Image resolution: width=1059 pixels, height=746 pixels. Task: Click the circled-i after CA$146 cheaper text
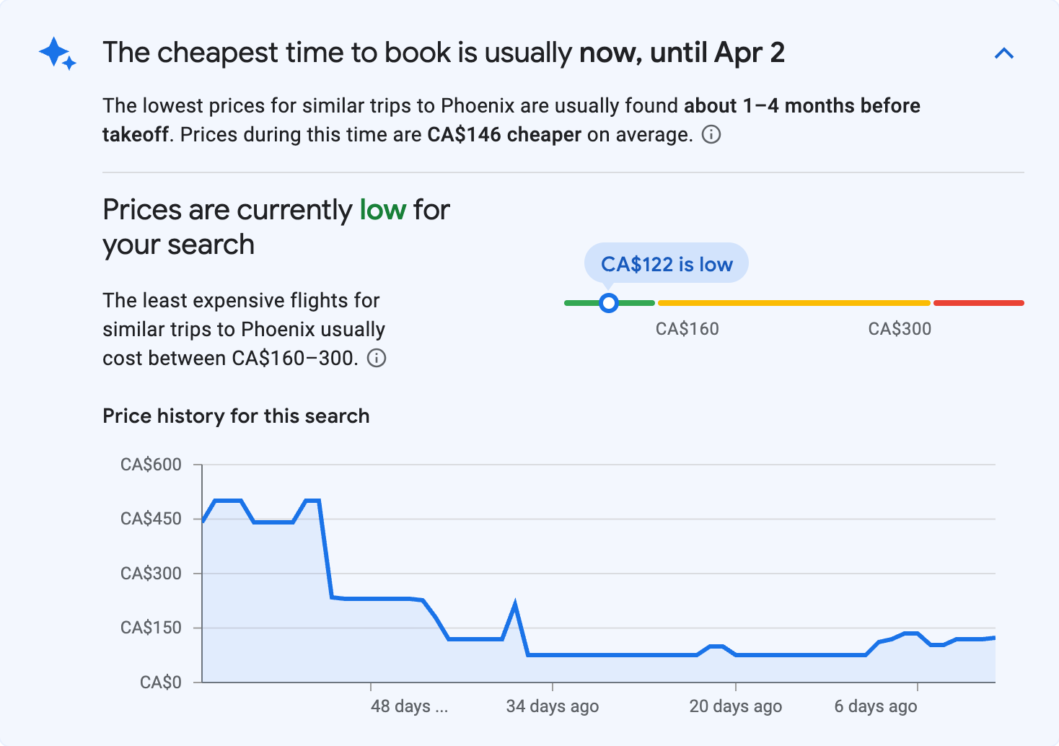(x=711, y=135)
